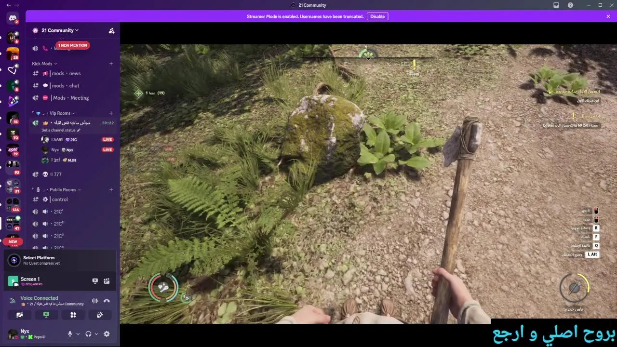Join the 21C³ voice channel
The height and width of the screenshot is (347, 617).
pyautogui.click(x=73, y=236)
